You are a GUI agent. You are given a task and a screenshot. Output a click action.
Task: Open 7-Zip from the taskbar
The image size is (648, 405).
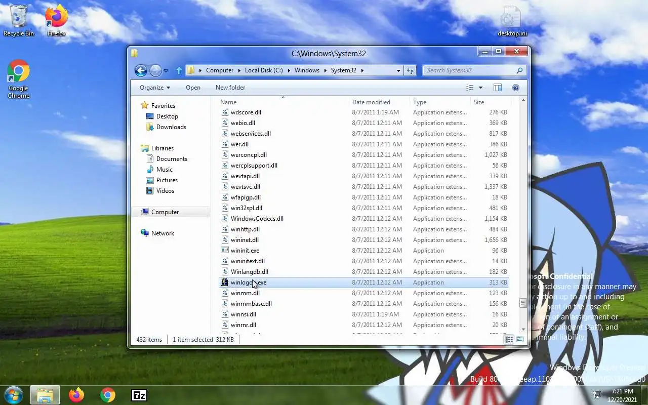(x=139, y=395)
